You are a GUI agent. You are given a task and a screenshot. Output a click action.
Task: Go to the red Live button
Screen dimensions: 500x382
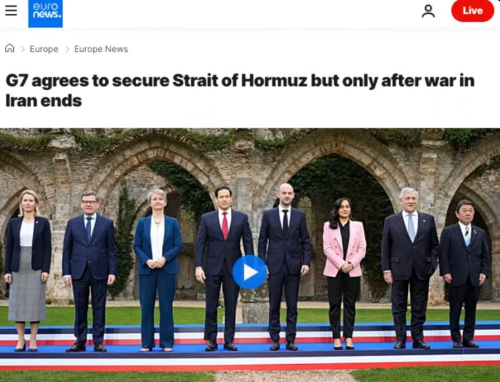click(x=472, y=10)
